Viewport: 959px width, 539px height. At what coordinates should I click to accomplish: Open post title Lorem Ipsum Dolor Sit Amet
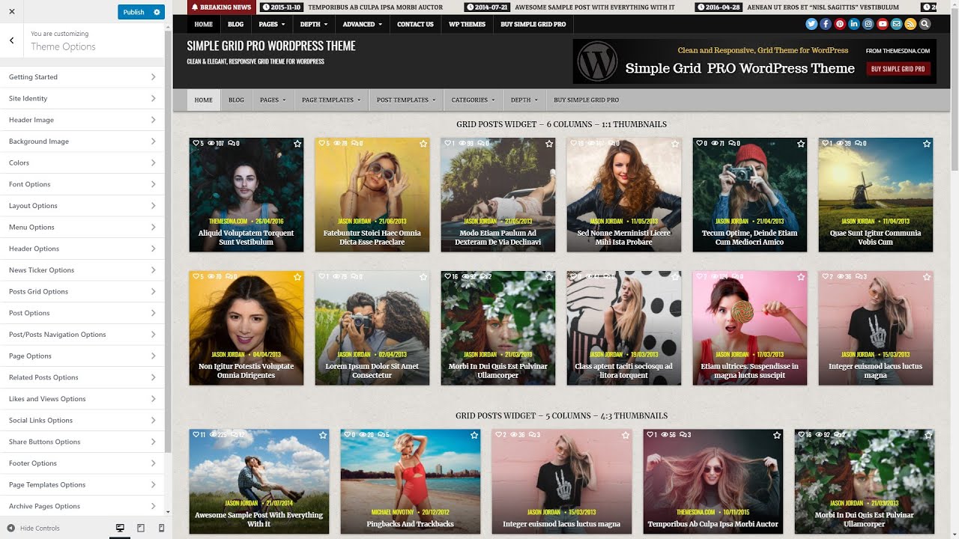[372, 371]
